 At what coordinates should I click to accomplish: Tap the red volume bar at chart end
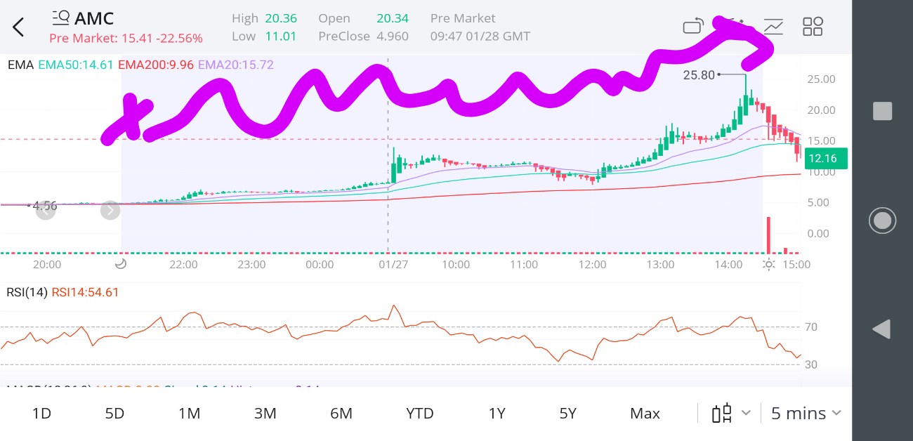pyautogui.click(x=768, y=235)
